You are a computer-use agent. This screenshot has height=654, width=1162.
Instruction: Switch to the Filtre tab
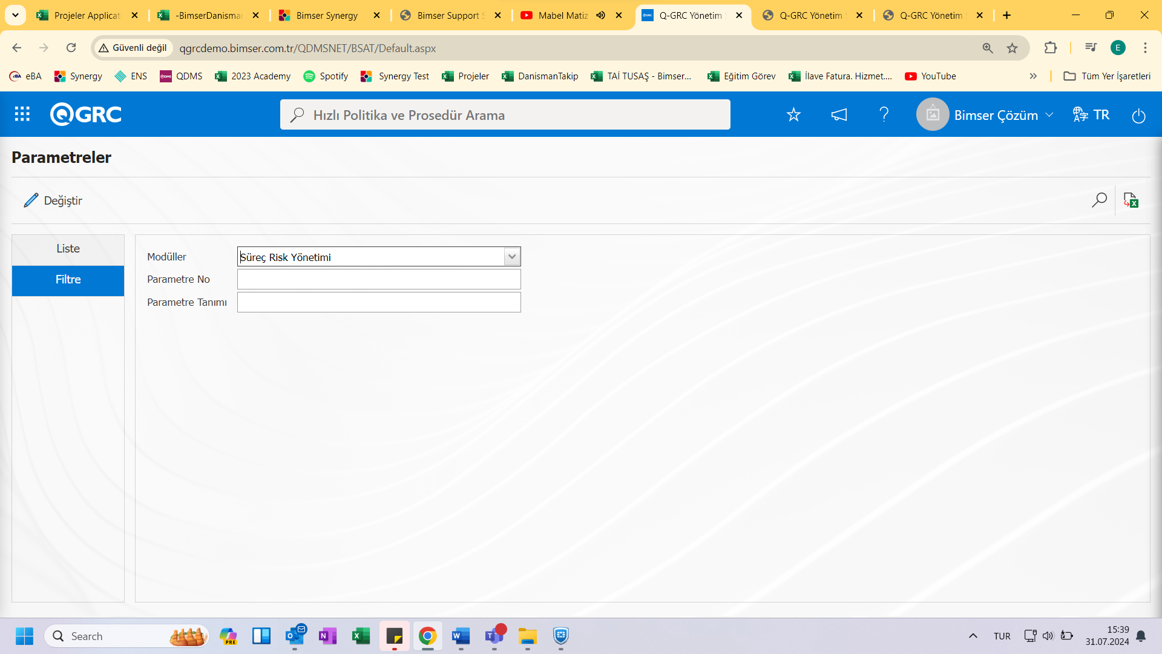coord(68,280)
